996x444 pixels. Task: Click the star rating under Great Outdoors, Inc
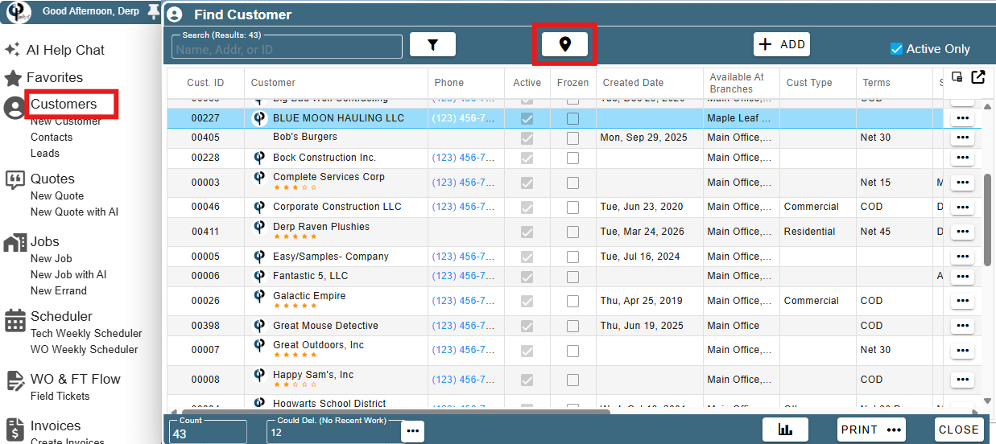point(295,356)
